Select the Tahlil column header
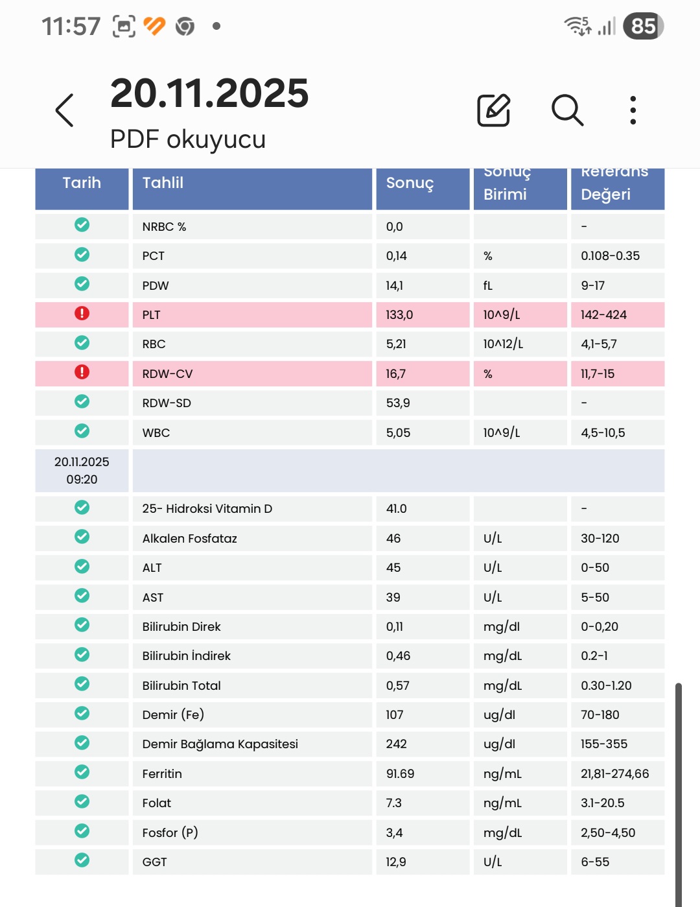700x907 pixels. [x=252, y=183]
